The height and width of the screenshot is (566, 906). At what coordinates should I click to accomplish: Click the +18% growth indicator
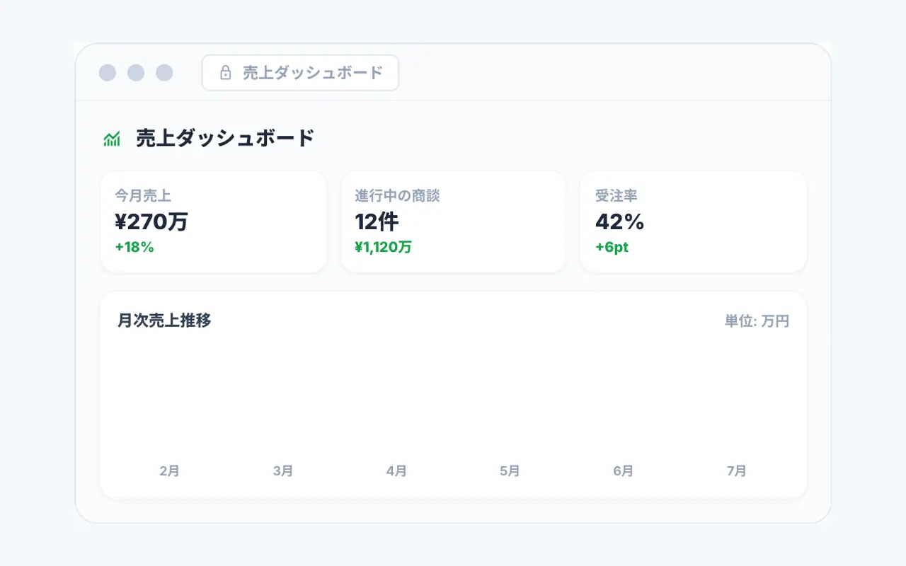tap(134, 248)
